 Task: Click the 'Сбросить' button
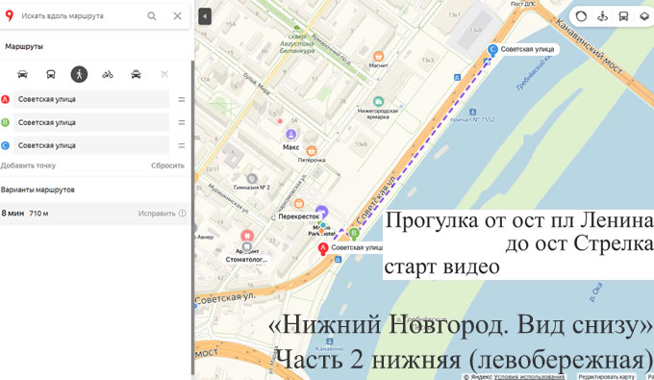coord(167,165)
